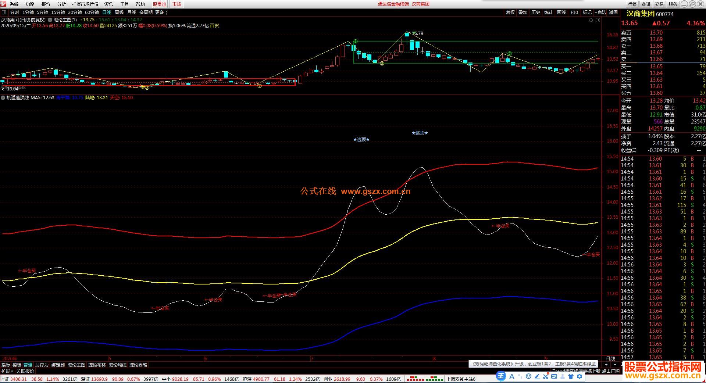706x383 pixels.
Task: Add stock with +自选 button
Action: (600, 12)
